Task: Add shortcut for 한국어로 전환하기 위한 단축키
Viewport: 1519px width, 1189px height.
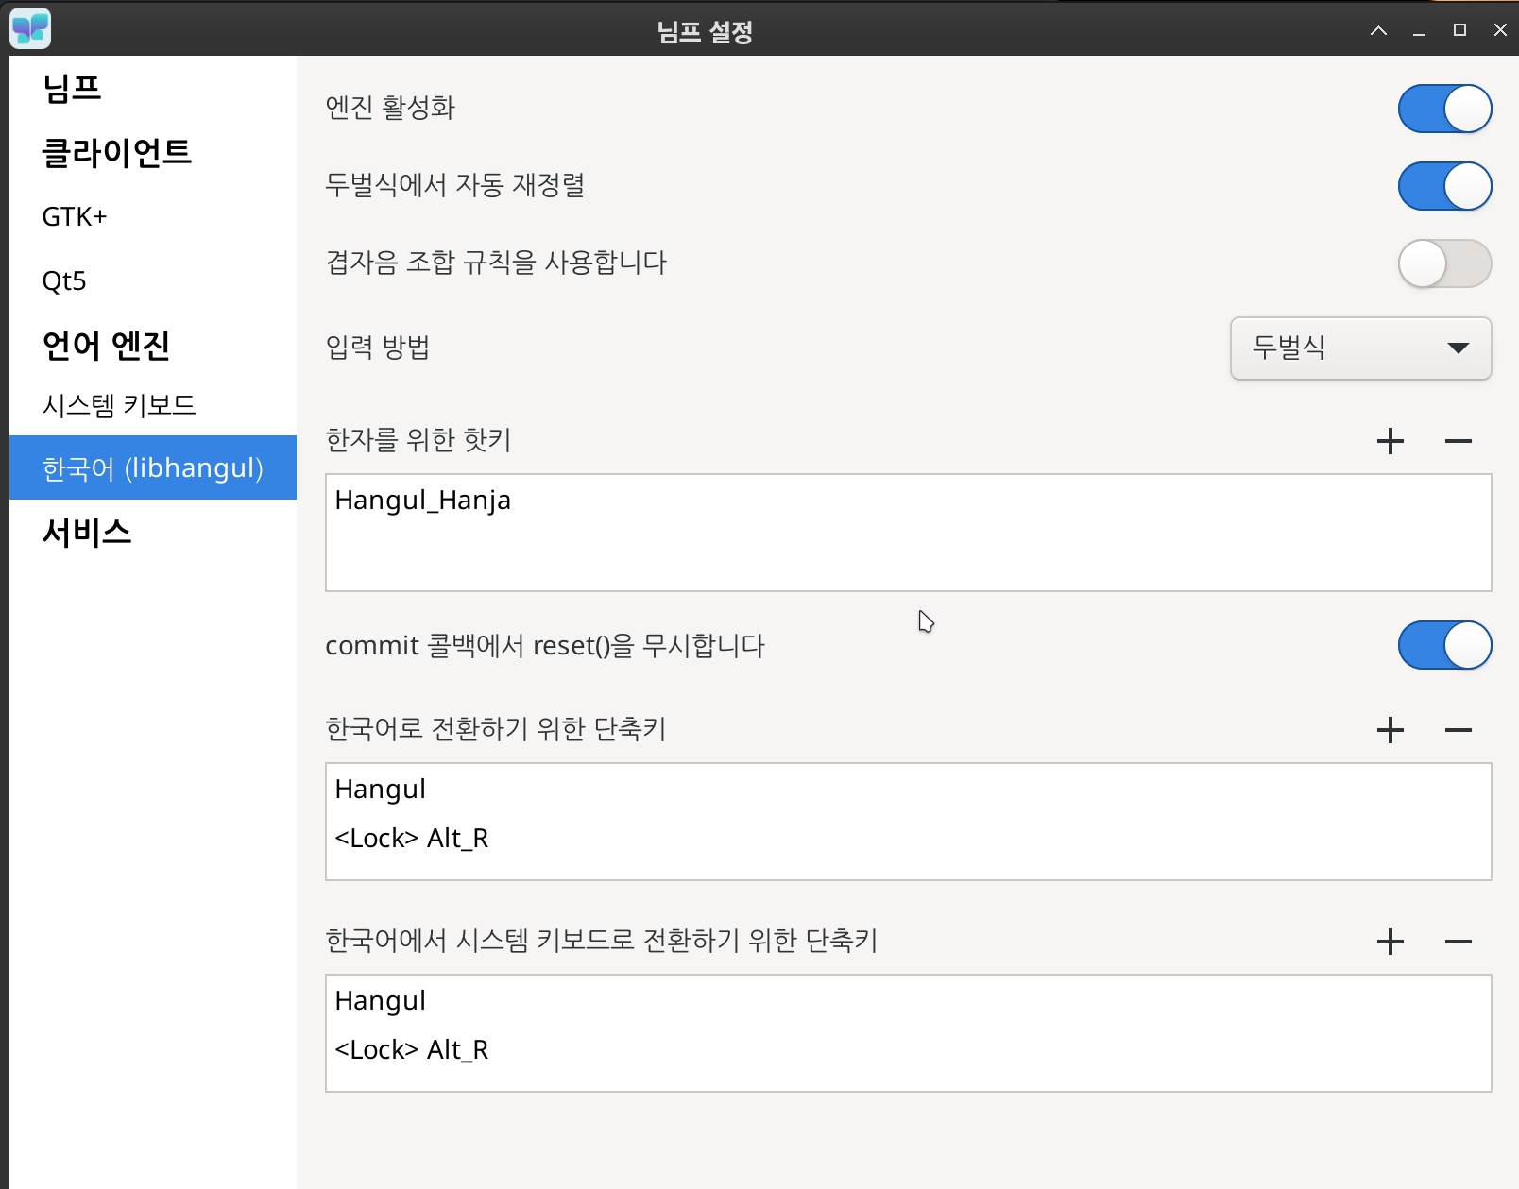Action: click(x=1390, y=730)
